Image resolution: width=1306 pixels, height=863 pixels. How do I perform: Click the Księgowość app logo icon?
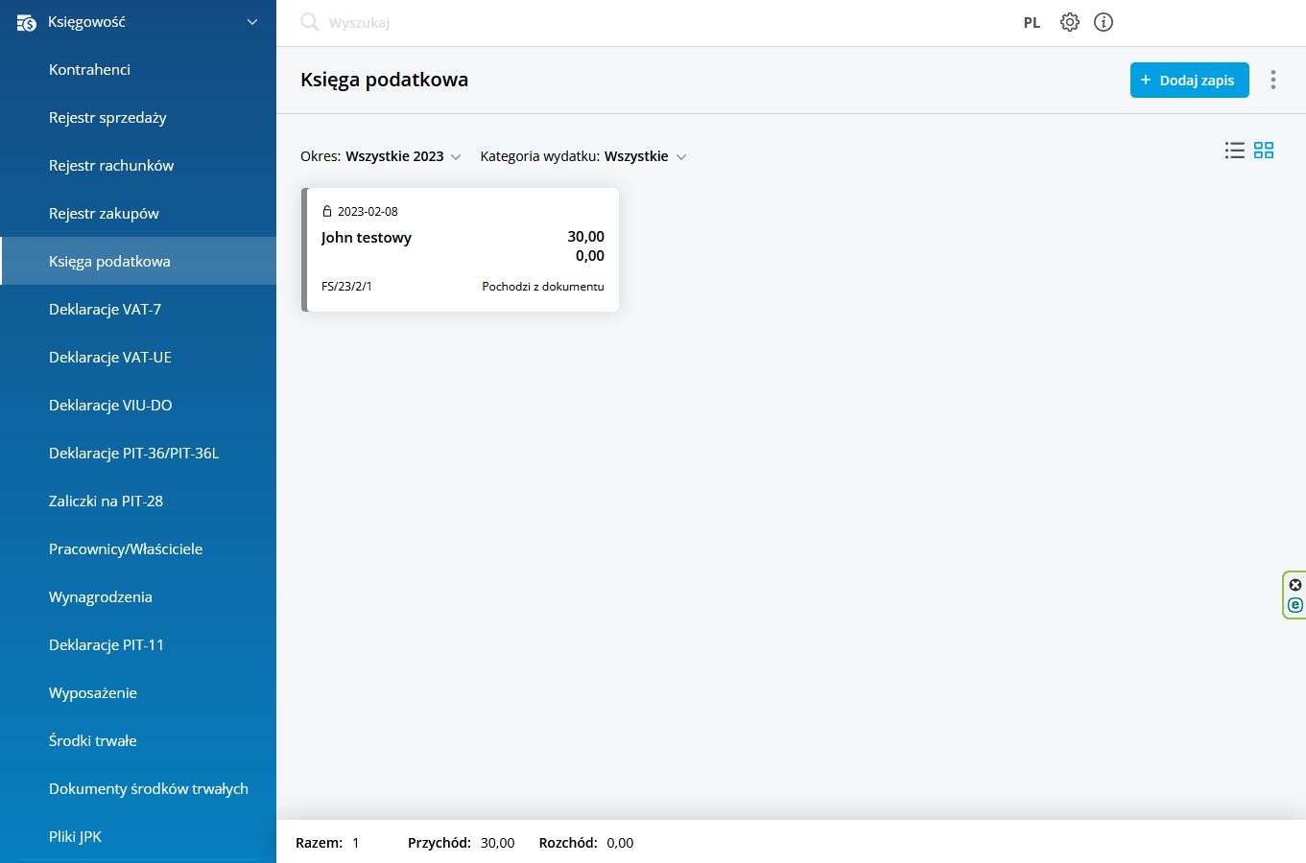[x=26, y=22]
